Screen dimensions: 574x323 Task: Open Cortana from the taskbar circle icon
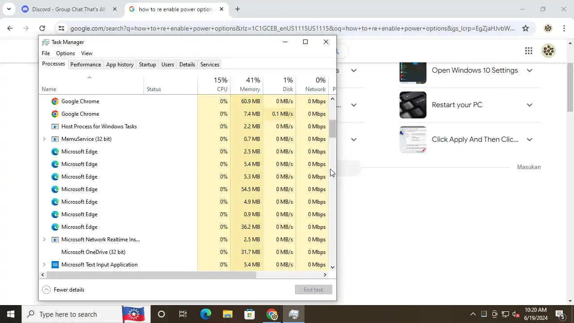pyautogui.click(x=161, y=314)
